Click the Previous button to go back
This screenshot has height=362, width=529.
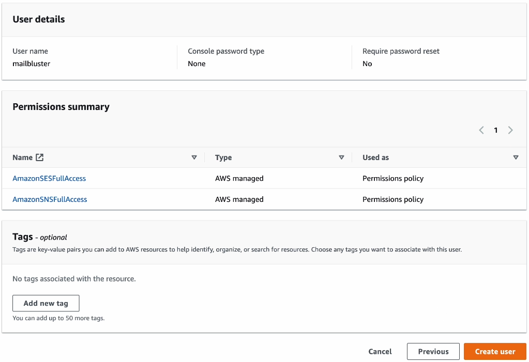433,351
